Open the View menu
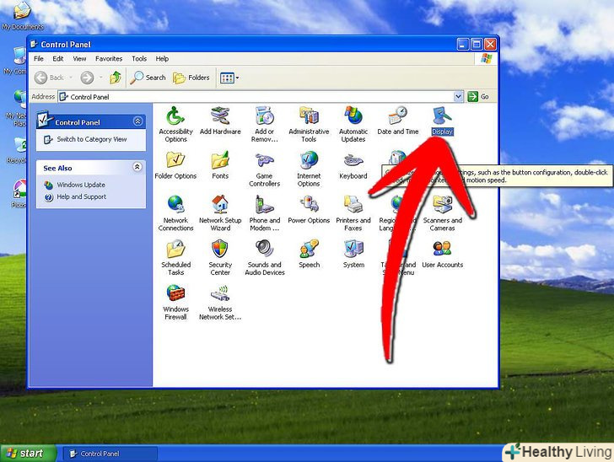Viewport: 614px width, 462px height. point(79,59)
